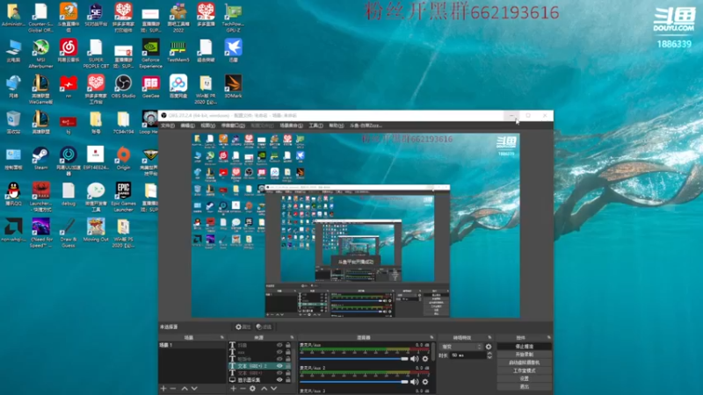
Task: Add a new source with the plus icon
Action: click(233, 389)
